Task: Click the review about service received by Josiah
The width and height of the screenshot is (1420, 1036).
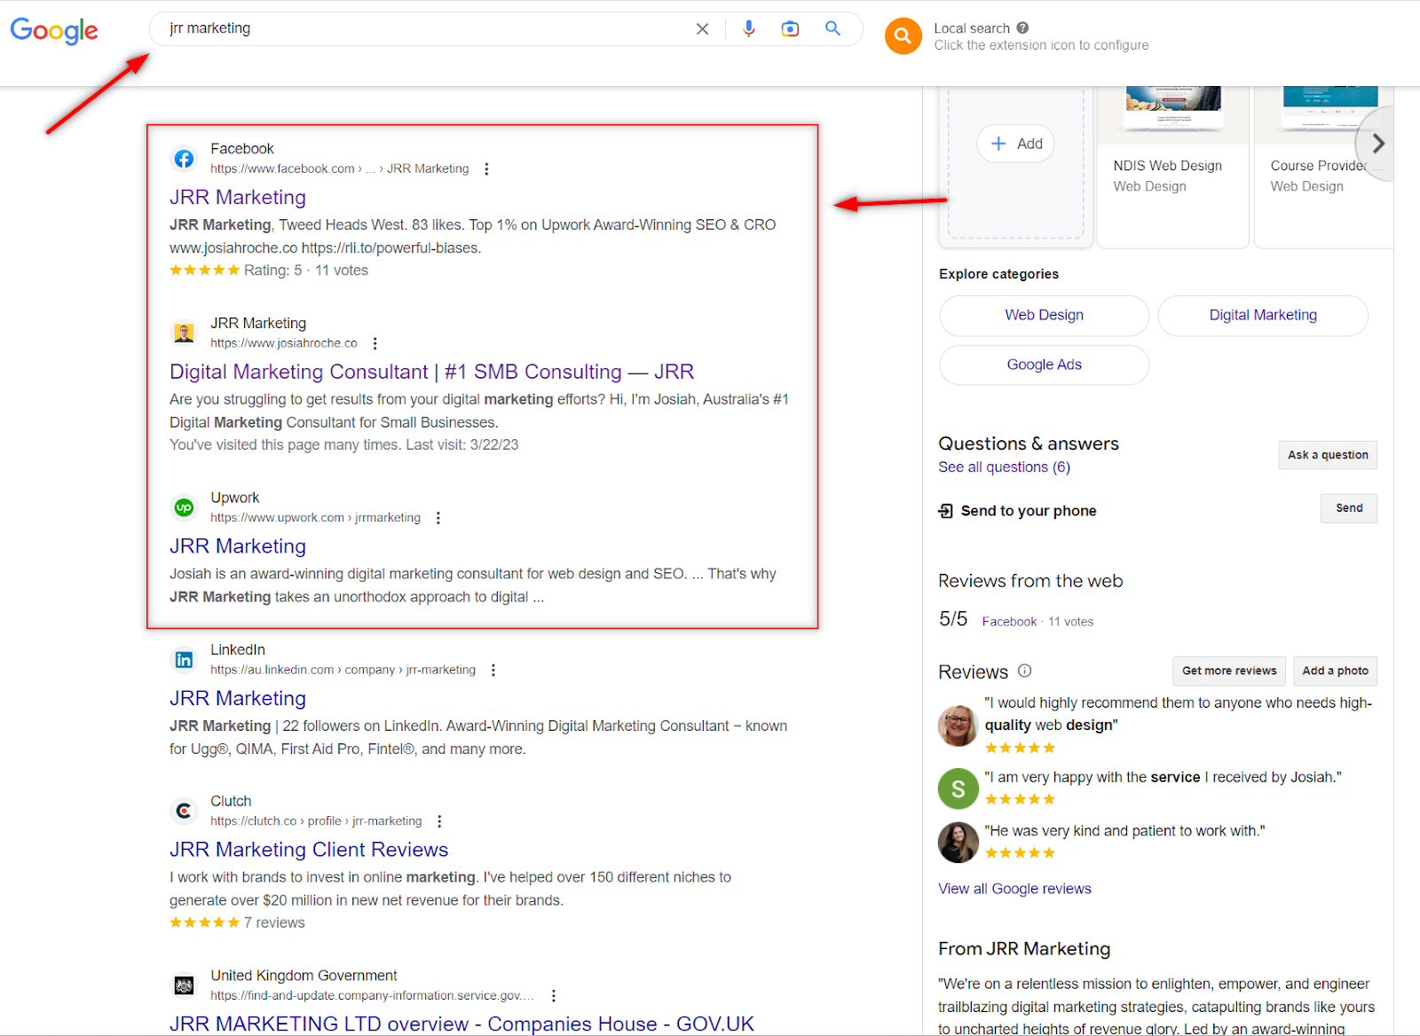Action: click(1163, 778)
